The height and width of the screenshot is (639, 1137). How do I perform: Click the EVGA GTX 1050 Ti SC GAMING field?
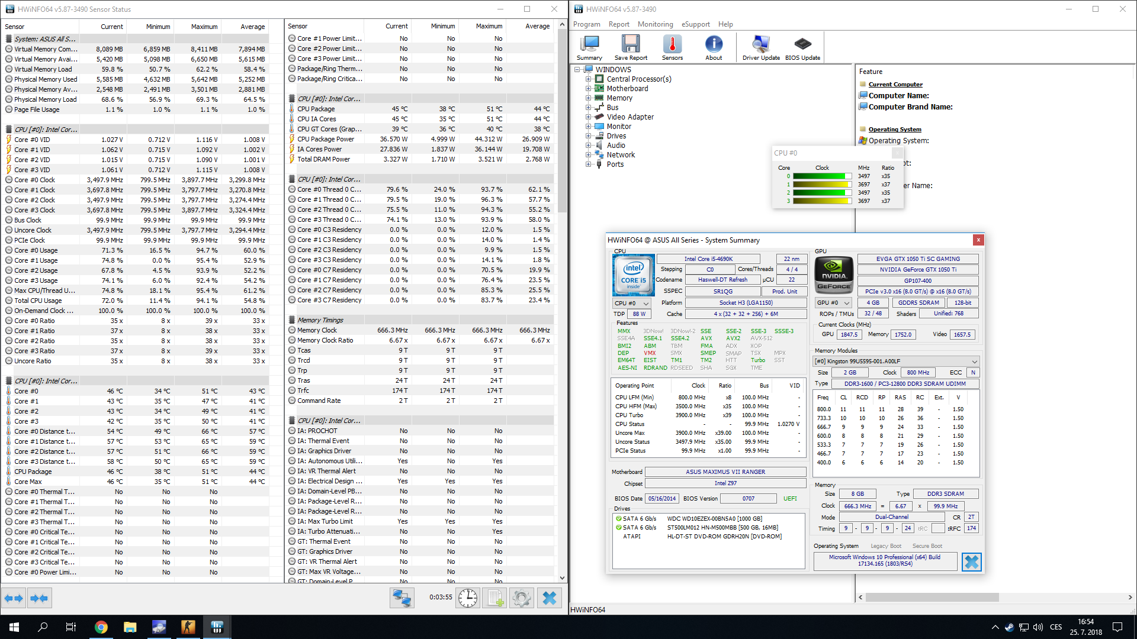pos(918,259)
